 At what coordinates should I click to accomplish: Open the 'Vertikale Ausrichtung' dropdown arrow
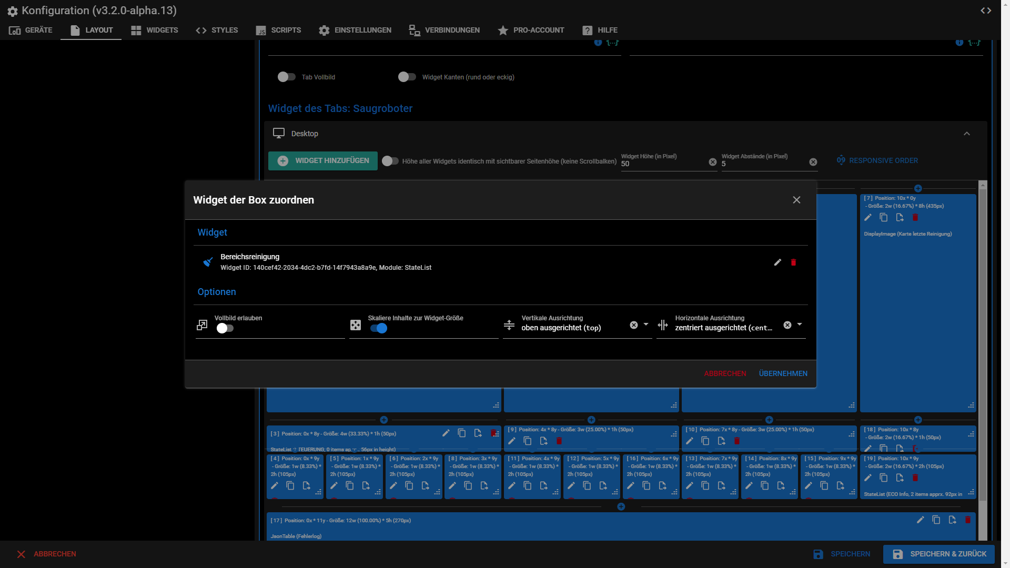(x=646, y=325)
